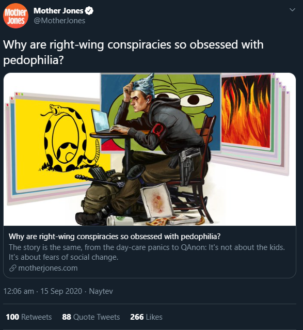Open the Mother Jones display name
The height and width of the screenshot is (330, 303).
click(58, 11)
